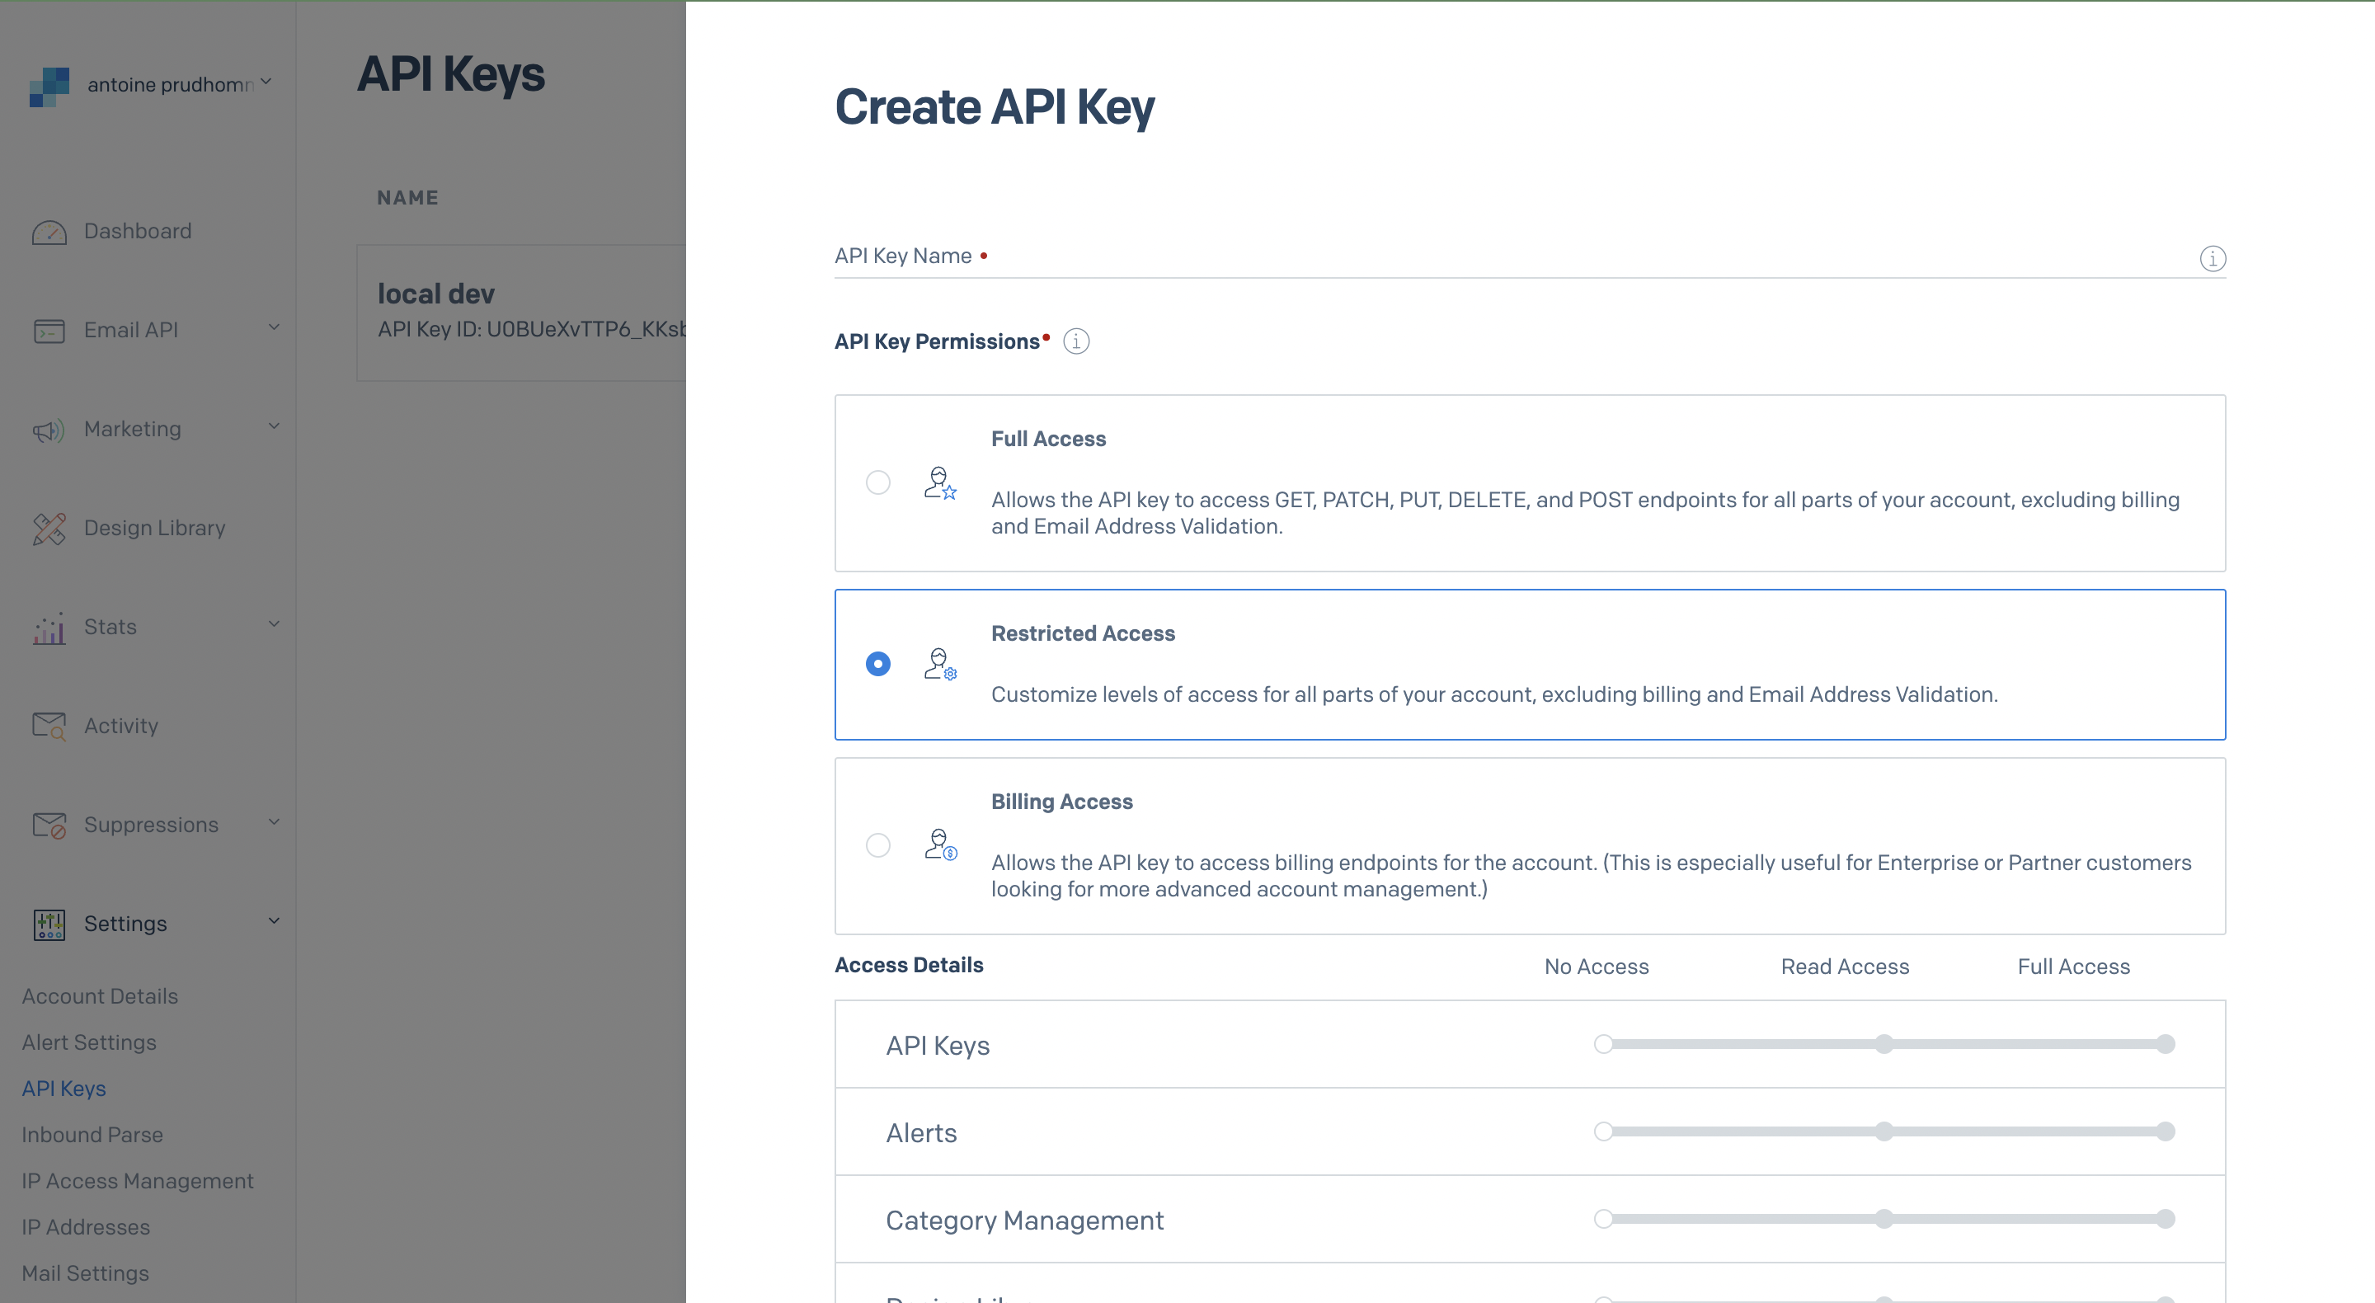
Task: Set API Keys slider to Read Access
Action: click(x=1884, y=1045)
